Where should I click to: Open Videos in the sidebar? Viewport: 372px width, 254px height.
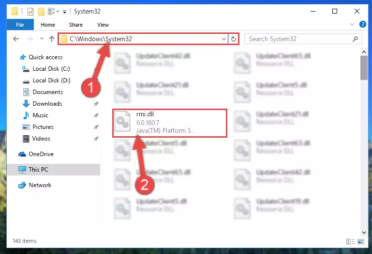(x=41, y=139)
